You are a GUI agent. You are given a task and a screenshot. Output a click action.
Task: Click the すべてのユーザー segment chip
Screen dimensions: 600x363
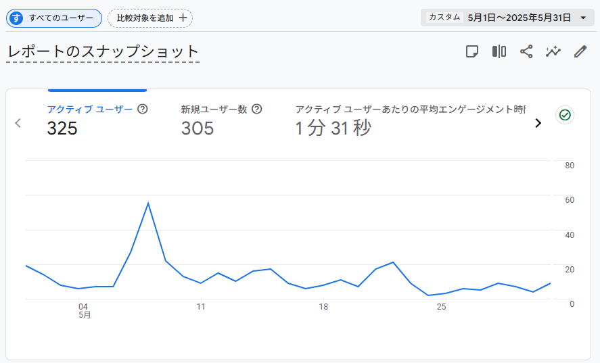tap(54, 18)
